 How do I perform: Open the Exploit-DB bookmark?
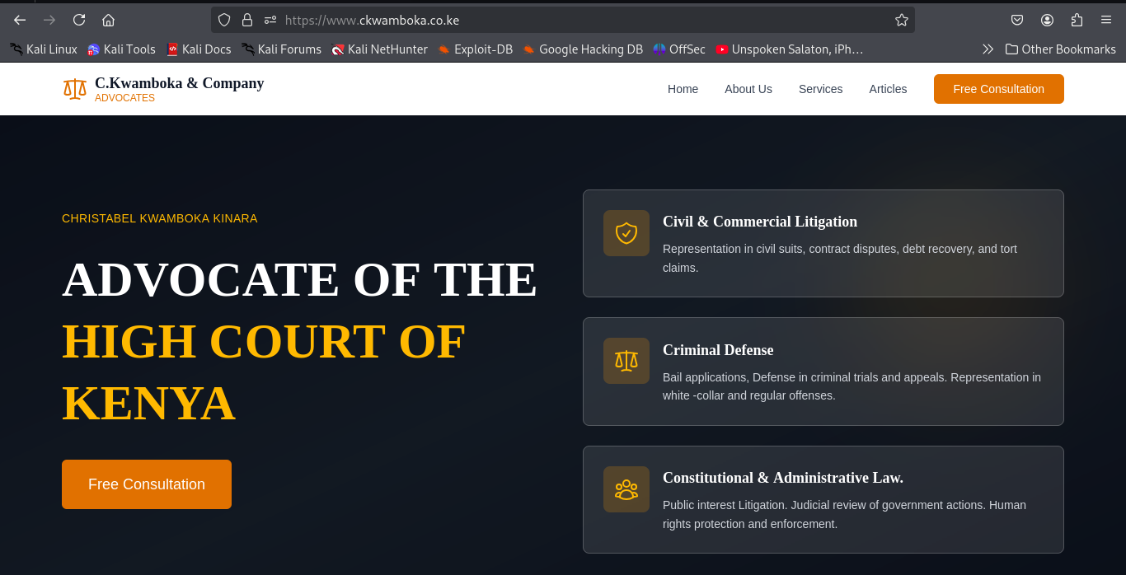point(475,49)
